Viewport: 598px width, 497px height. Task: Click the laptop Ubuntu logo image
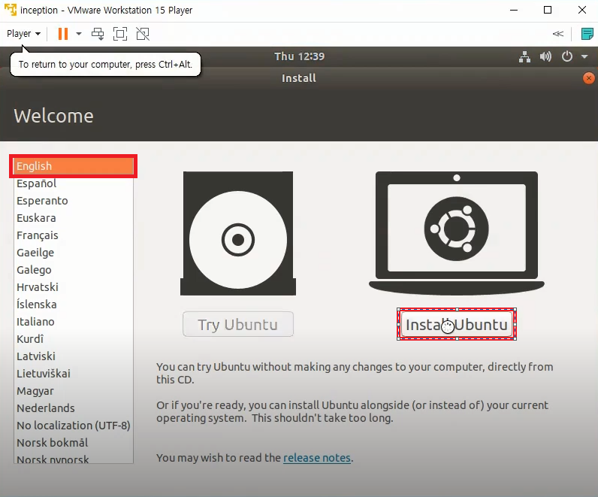(x=457, y=233)
